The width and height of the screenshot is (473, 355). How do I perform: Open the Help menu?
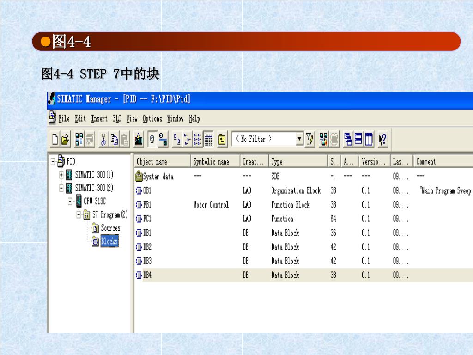194,119
